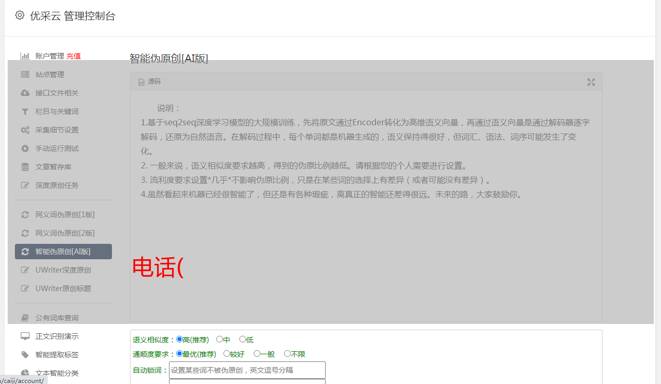Select 中 for 语义相似度
This screenshot has height=384, width=661.
(219, 339)
